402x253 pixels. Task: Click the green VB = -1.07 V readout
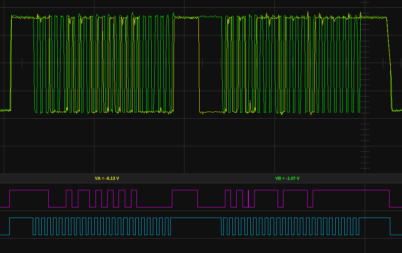287,178
